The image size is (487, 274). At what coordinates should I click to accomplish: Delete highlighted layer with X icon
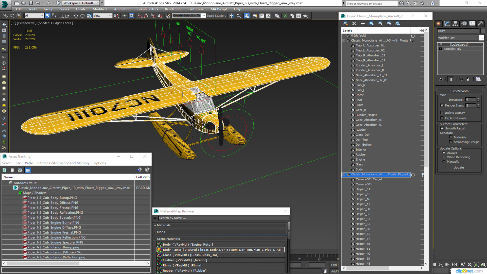(x=354, y=24)
